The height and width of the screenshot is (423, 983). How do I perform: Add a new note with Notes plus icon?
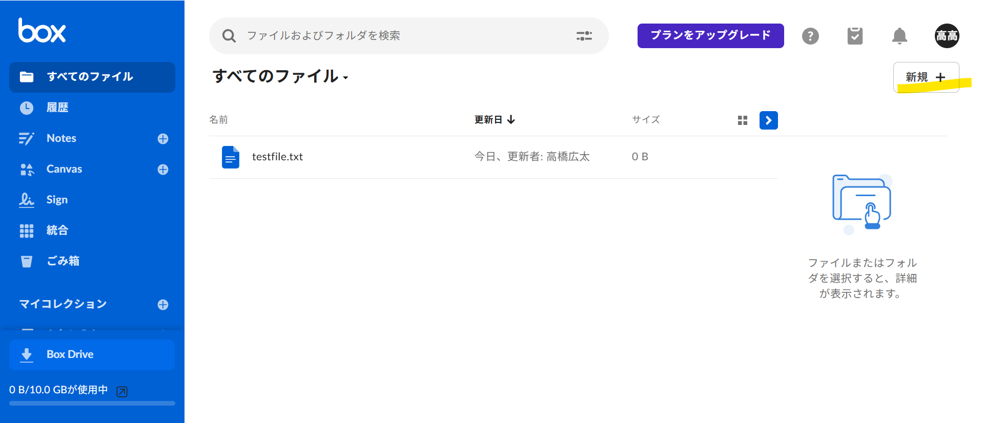[163, 139]
